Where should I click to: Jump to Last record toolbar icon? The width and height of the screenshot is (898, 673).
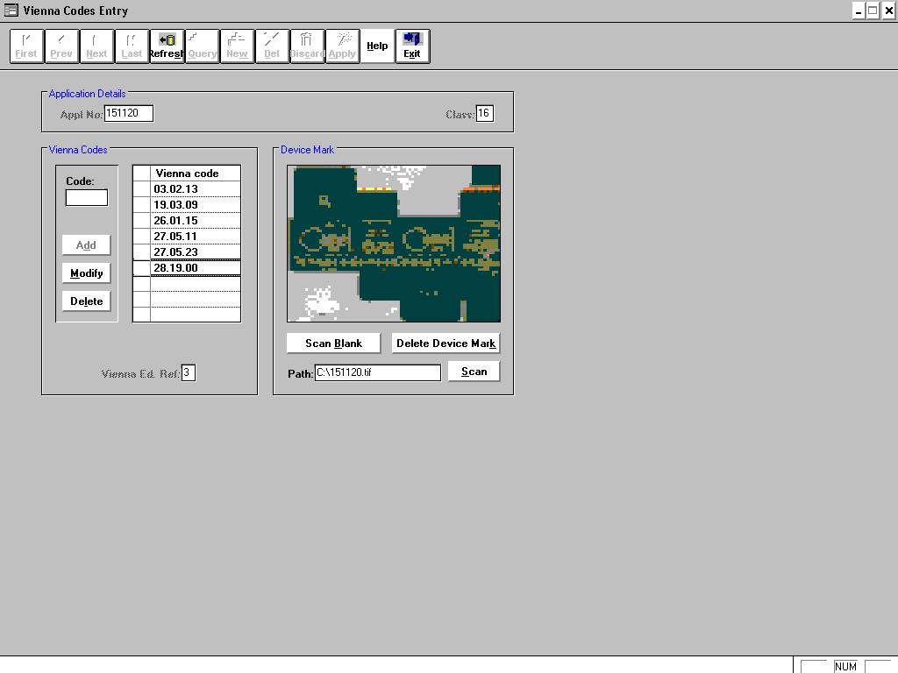[132, 46]
